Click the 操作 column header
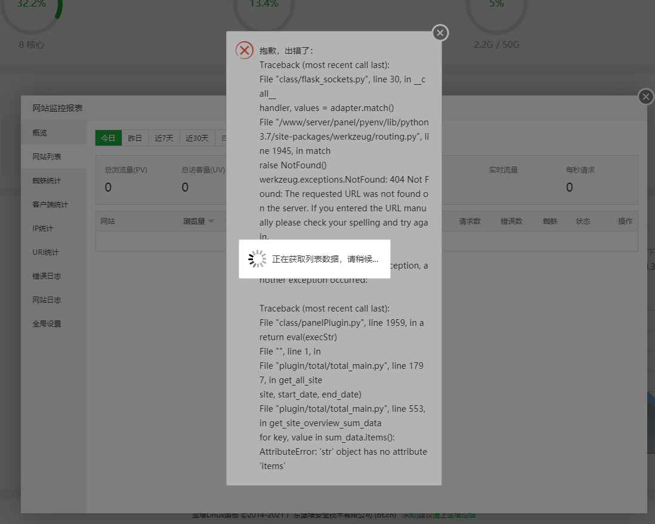This screenshot has height=524, width=655. tap(625, 221)
